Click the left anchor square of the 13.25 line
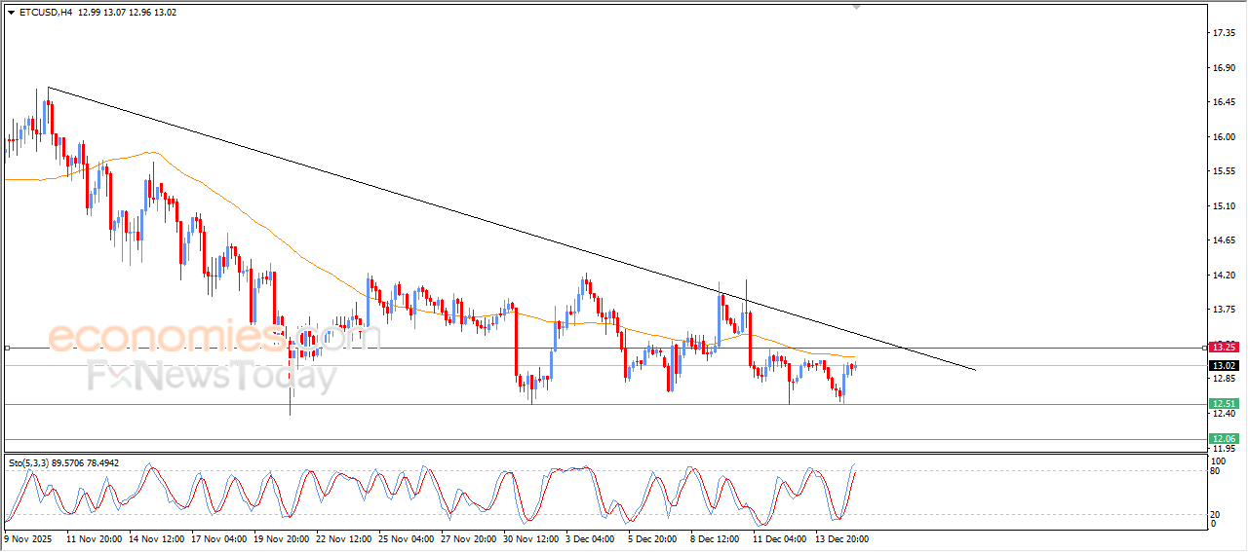This screenshot has height=552, width=1248. click(7, 348)
